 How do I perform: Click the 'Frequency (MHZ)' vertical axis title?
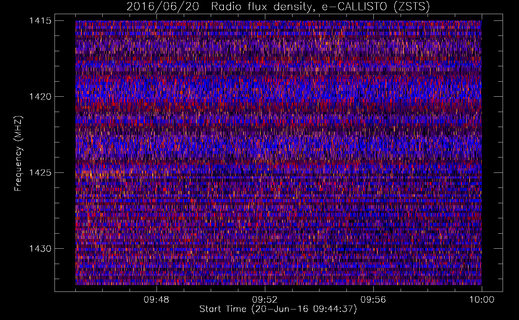18,153
